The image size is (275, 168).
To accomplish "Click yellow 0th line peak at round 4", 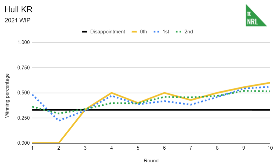I will pyautogui.click(x=111, y=93).
